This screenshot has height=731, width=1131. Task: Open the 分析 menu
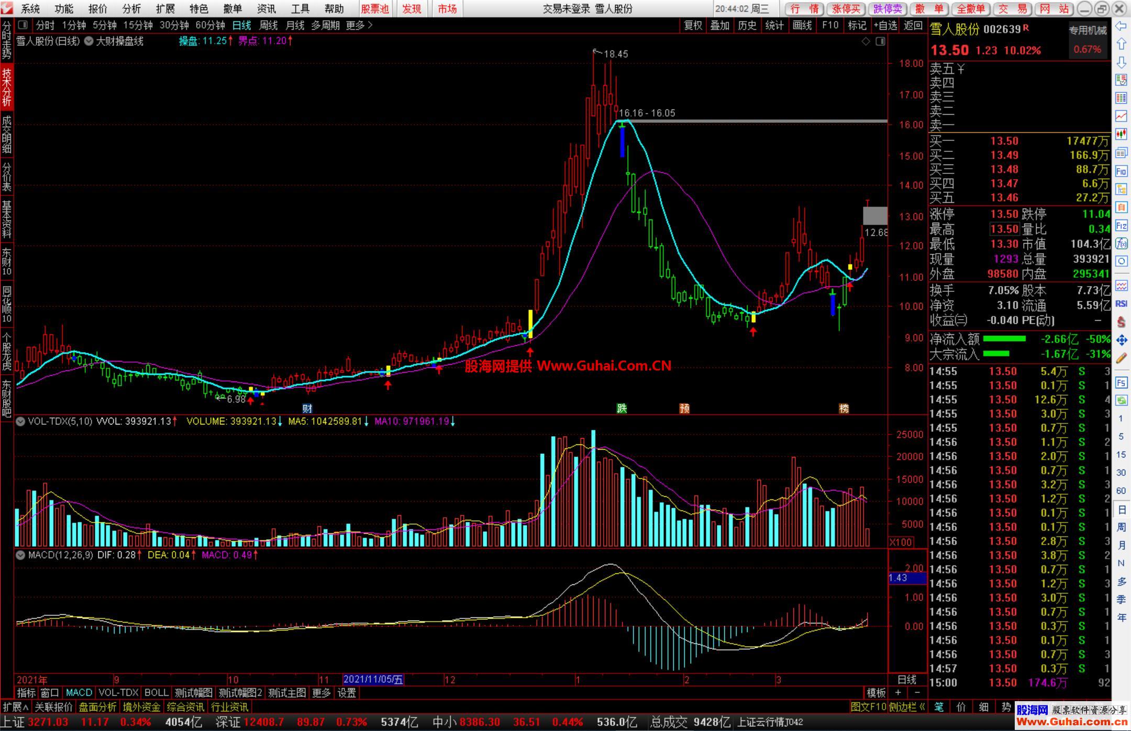[x=131, y=8]
